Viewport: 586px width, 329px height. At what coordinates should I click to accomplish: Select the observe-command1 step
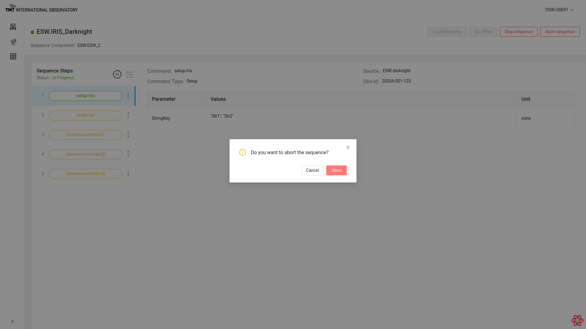pyautogui.click(x=85, y=135)
